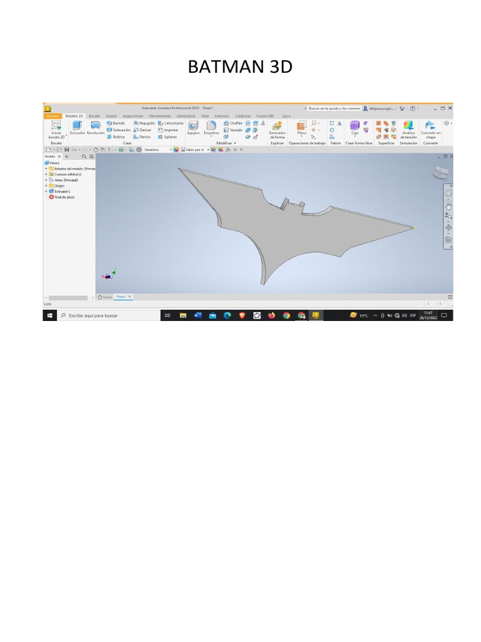Select the Empalme fillet tool
Screen dimensions: 481x642
(x=212, y=128)
